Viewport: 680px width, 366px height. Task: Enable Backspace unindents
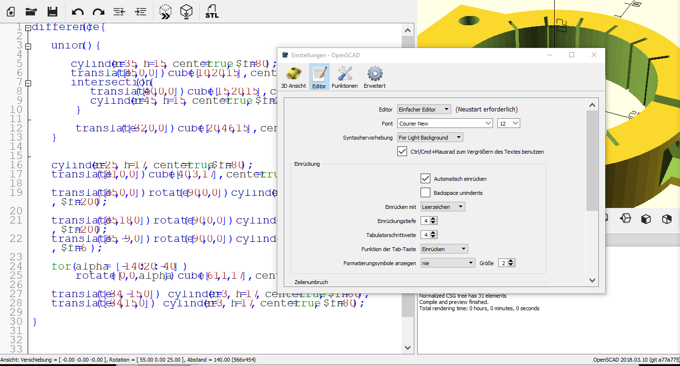pos(425,192)
